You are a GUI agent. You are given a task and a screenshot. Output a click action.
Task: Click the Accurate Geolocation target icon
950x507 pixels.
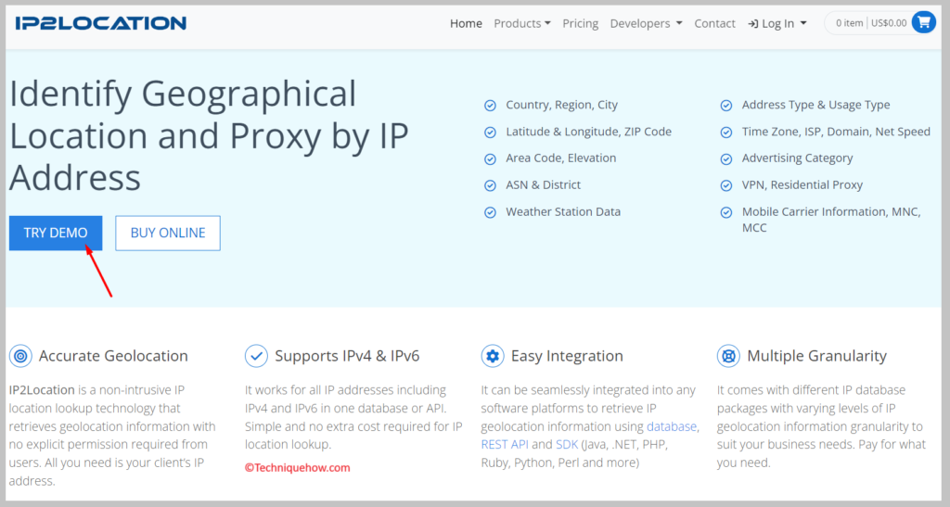pyautogui.click(x=20, y=356)
